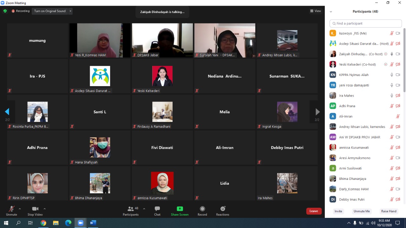Open the Task View taskbar icon

[x=30, y=223]
